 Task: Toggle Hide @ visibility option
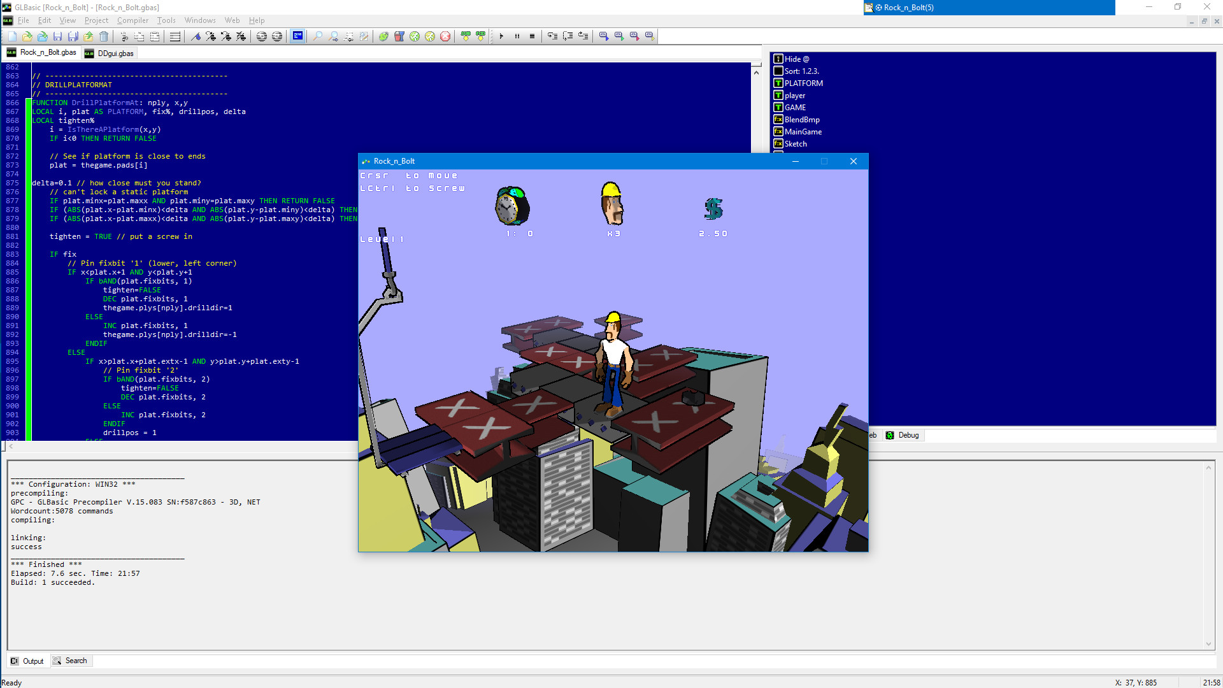coord(778,58)
